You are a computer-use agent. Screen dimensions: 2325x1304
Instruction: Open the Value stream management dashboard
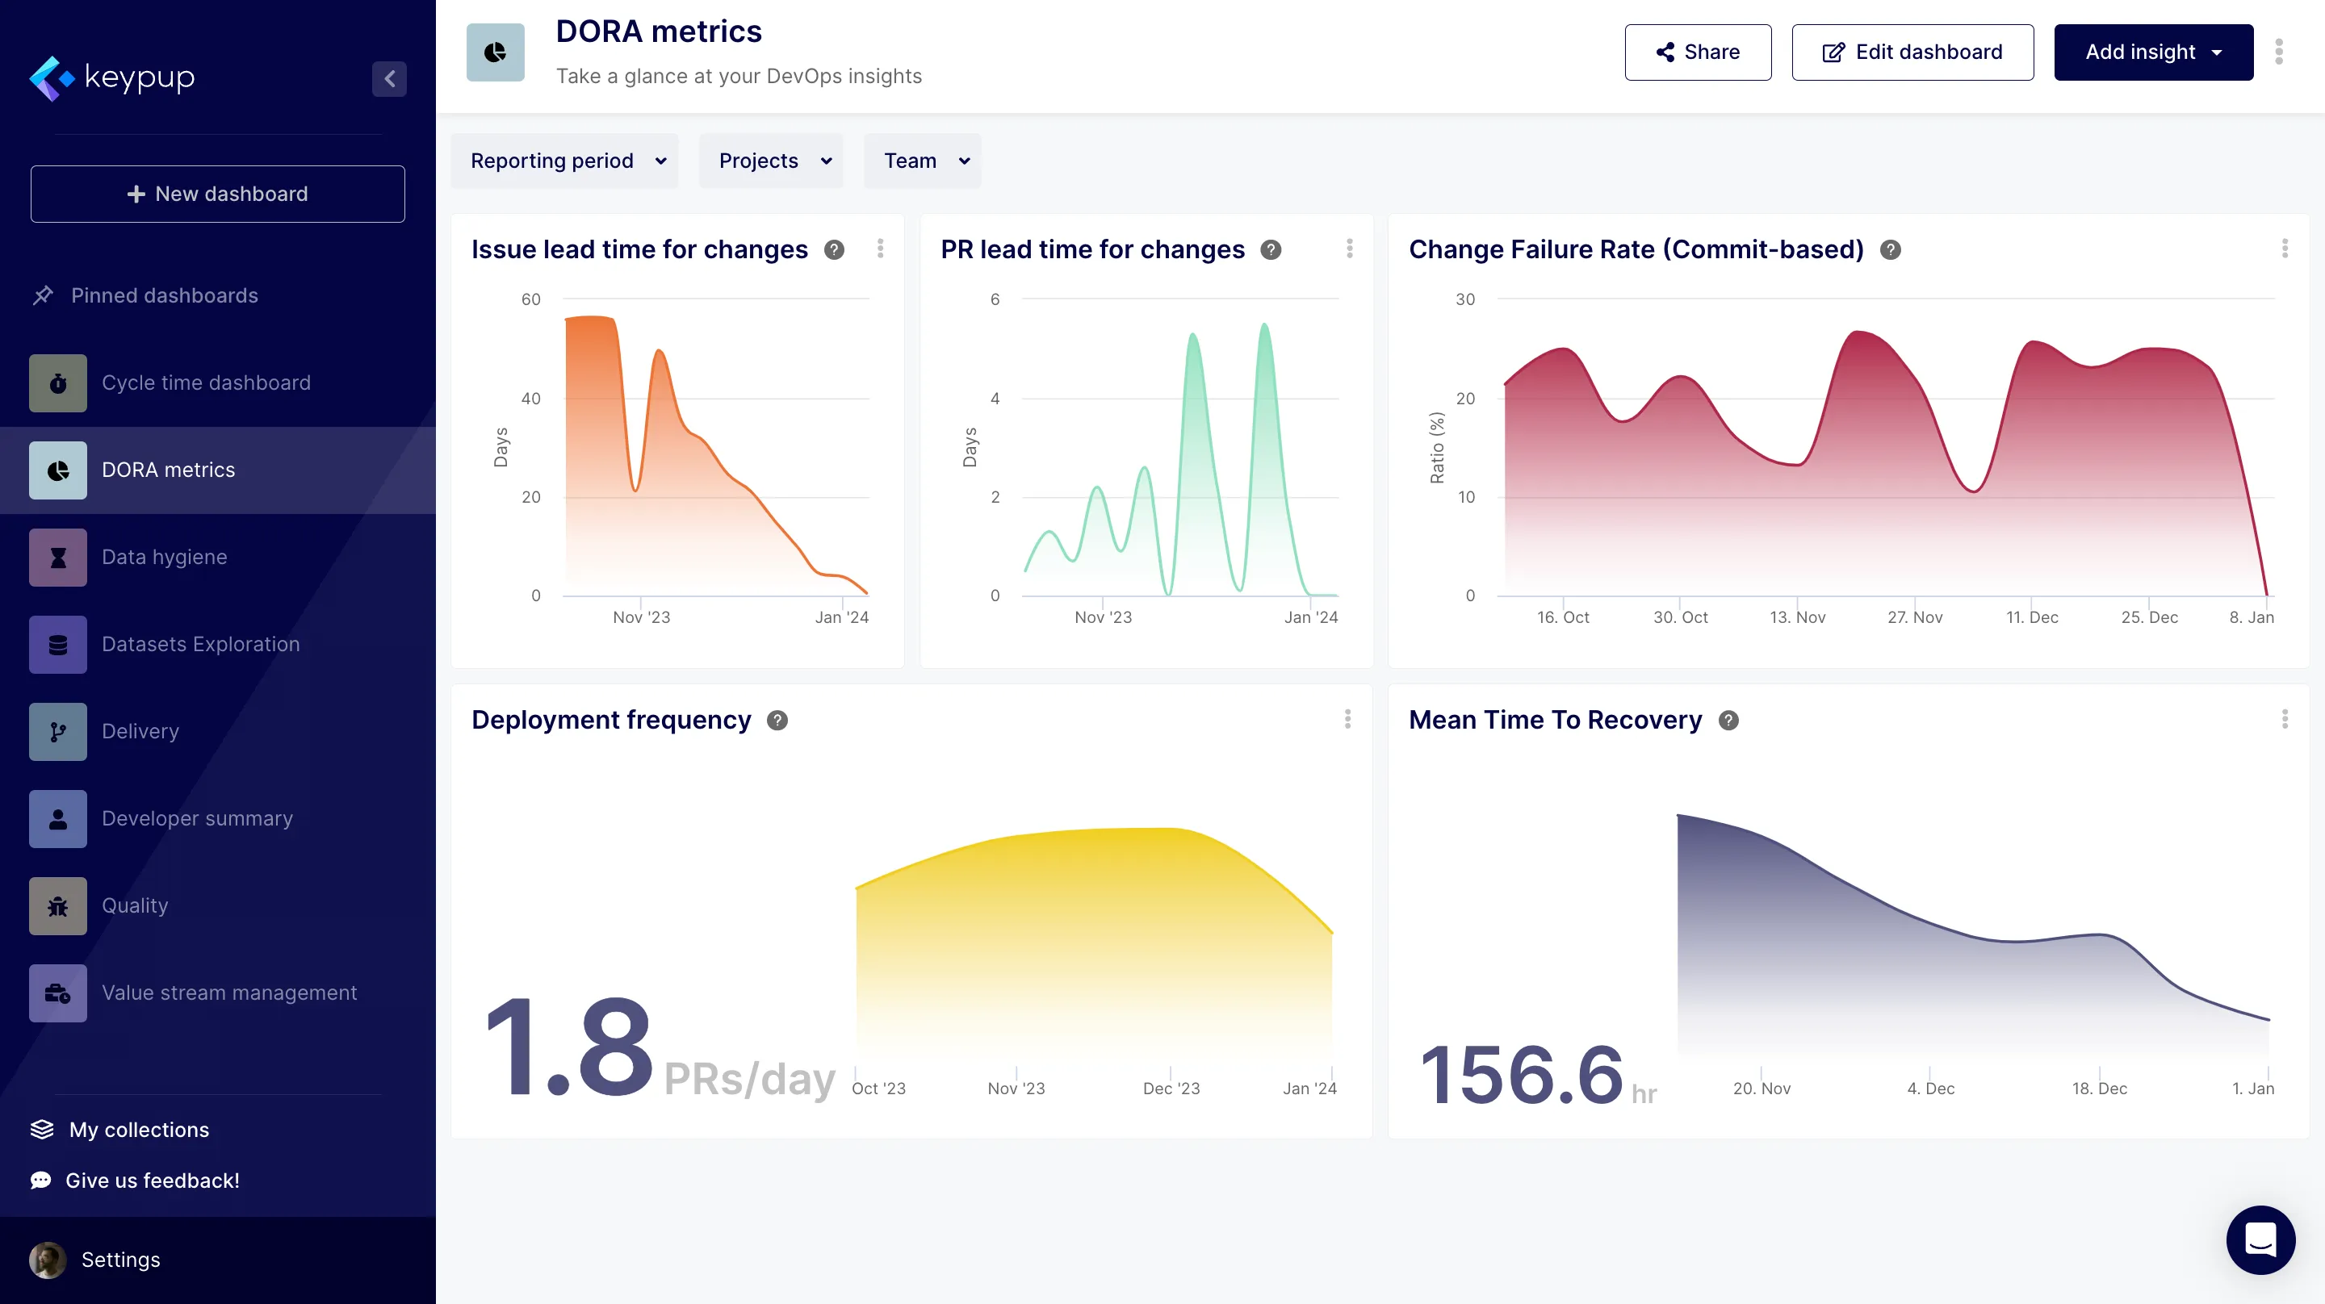pyautogui.click(x=228, y=993)
